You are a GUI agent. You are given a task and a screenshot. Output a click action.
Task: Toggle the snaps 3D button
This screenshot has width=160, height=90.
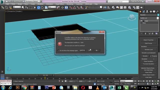coord(70,7)
